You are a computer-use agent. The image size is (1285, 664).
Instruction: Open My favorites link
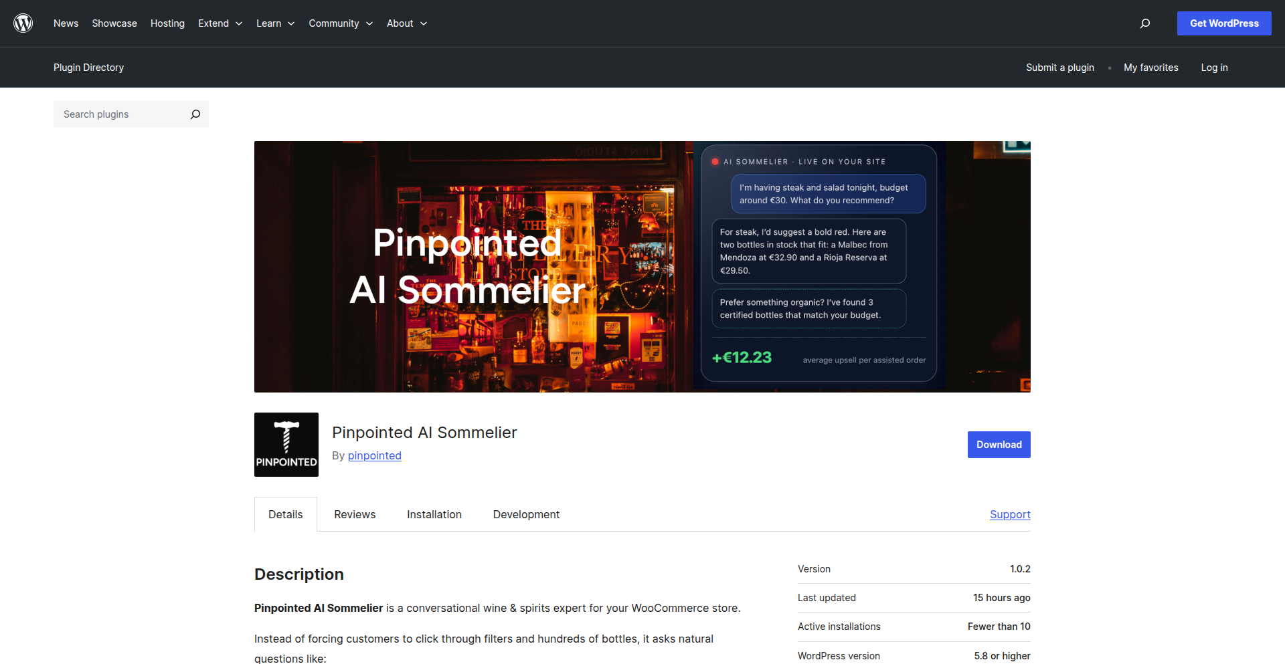[1151, 68]
